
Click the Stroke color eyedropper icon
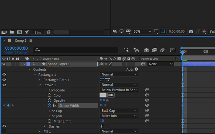click(x=111, y=95)
